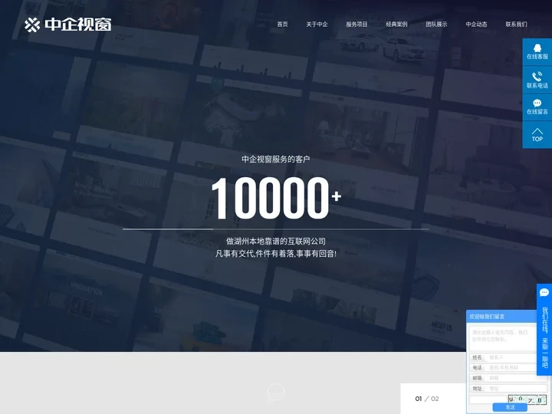Go to 首页 in the navigation
This screenshot has width=552, height=414.
(x=282, y=25)
